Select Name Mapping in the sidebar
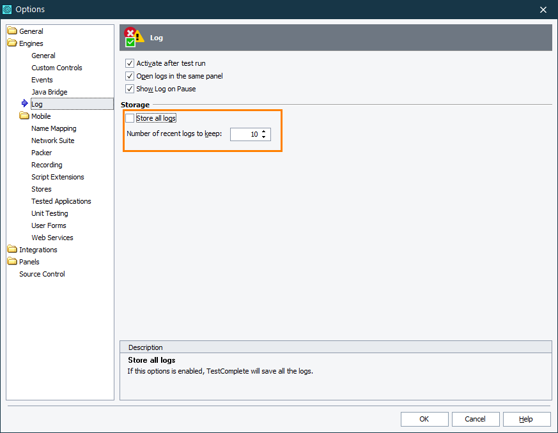 click(52, 128)
